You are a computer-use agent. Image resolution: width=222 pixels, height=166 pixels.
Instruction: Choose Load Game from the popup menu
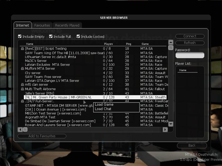tap(104, 105)
